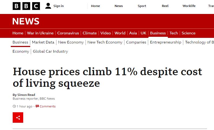Click the Comments speech bubble icon
Screen dimensions: 214x130
37,106
